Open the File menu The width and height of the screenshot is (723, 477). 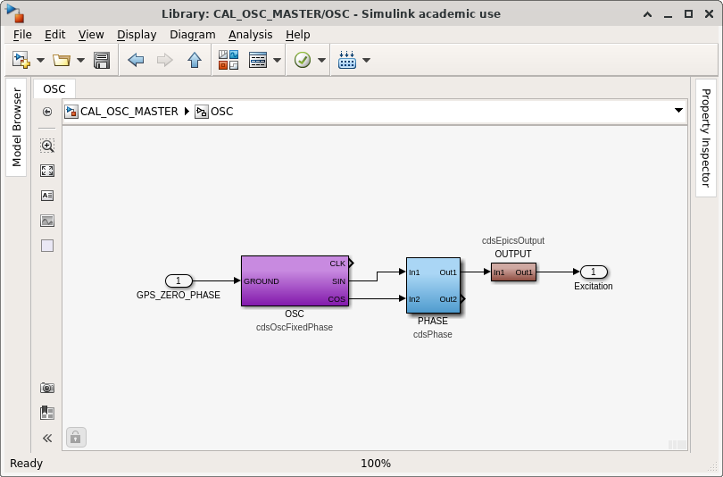22,35
